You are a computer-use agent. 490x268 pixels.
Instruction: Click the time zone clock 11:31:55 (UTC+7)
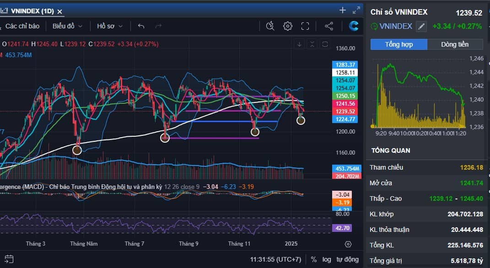point(275,259)
